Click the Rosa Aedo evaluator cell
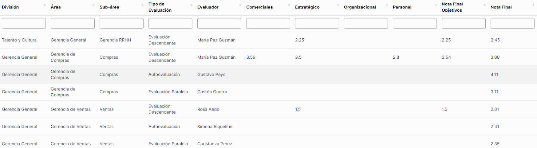The image size is (537, 148). tap(208, 109)
